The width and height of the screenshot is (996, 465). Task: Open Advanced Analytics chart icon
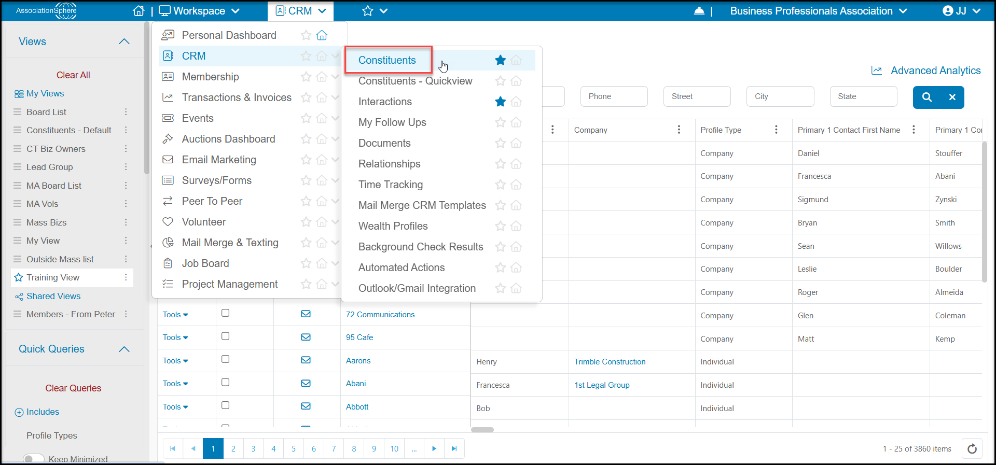pos(877,71)
